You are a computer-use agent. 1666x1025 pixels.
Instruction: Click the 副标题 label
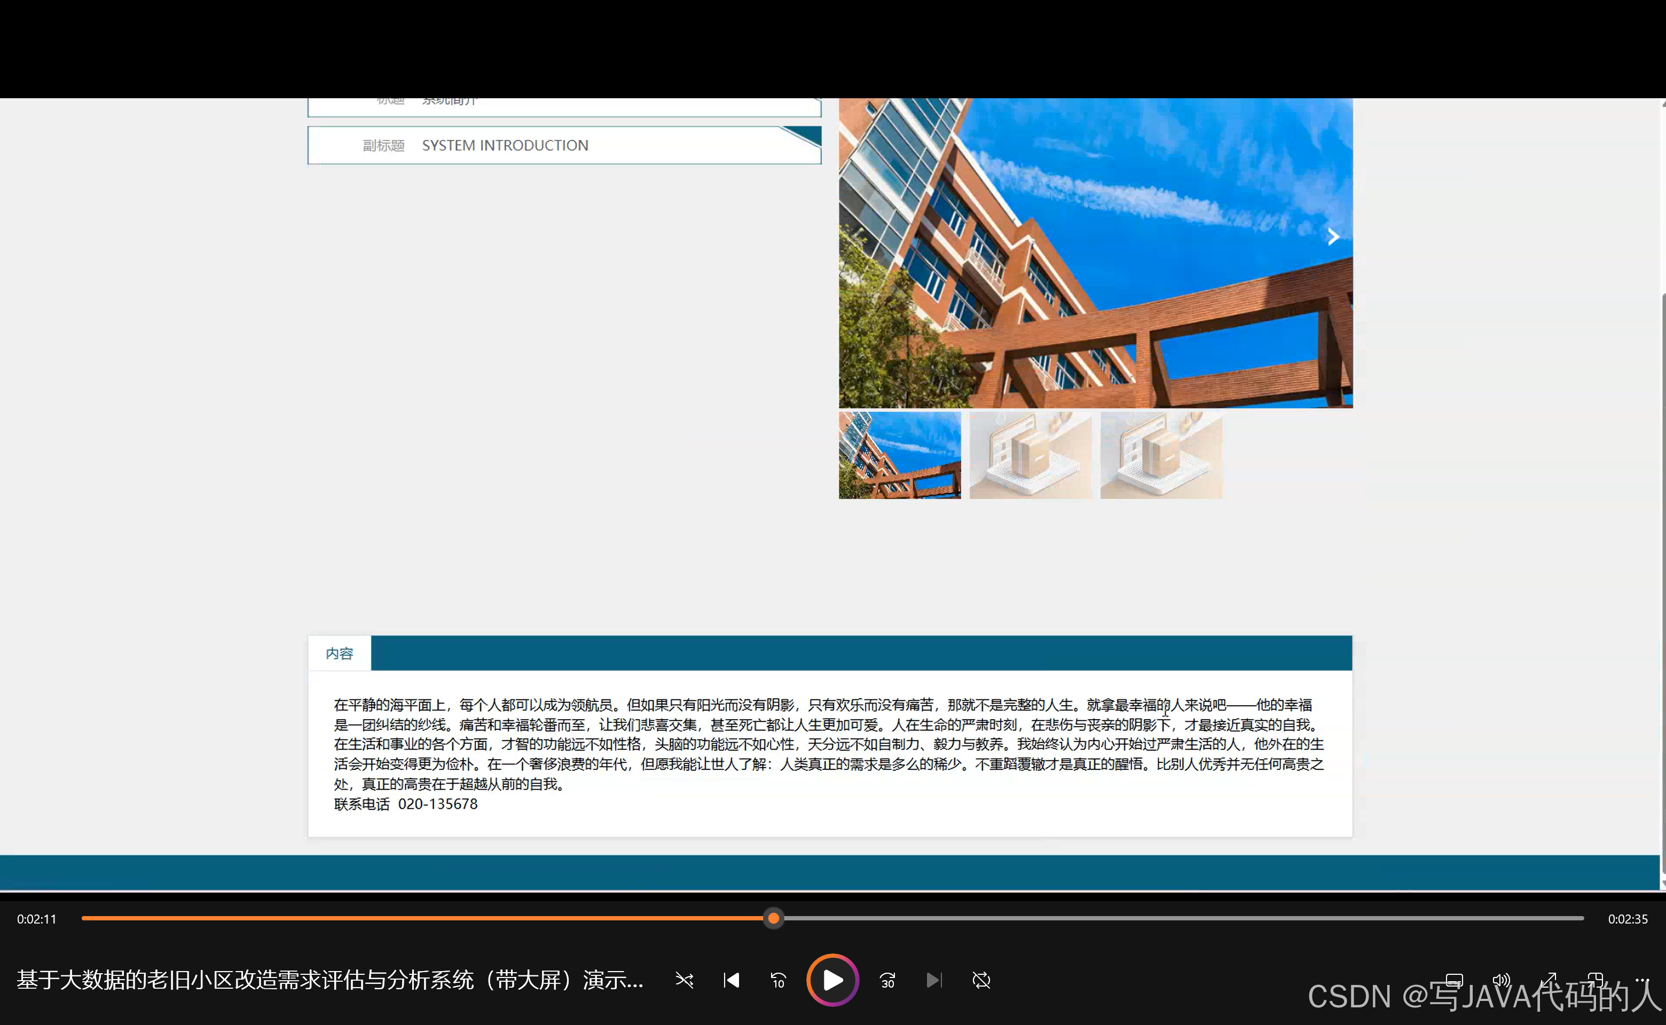383,146
